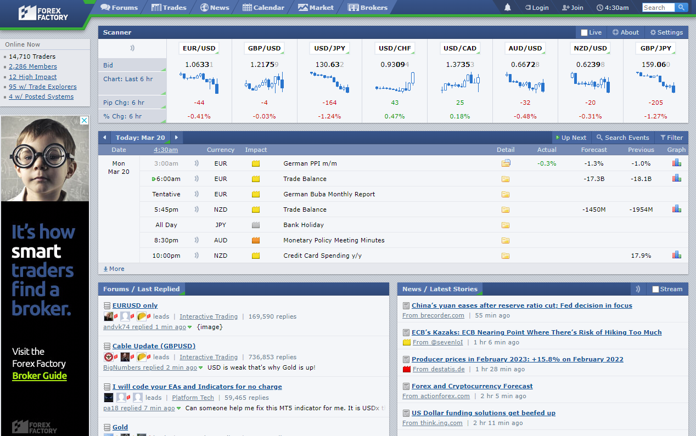Open detail folder for Monetary Policy Meeting Minutes
Viewport: 696px width, 436px height.
pyautogui.click(x=506, y=240)
